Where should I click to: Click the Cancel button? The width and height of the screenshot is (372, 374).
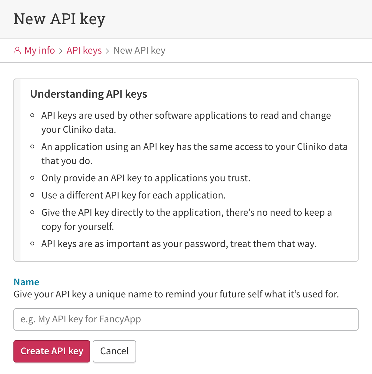114,351
